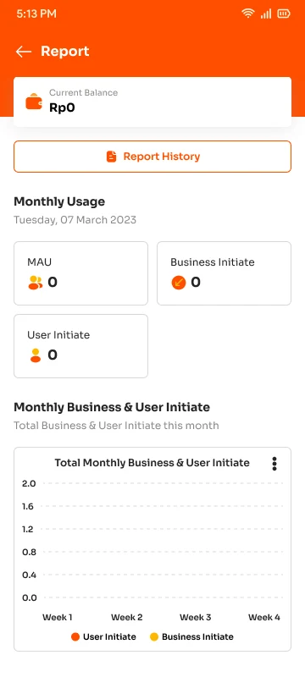Click the Monthly Usage heading
This screenshot has height=677, width=305.
pos(59,201)
